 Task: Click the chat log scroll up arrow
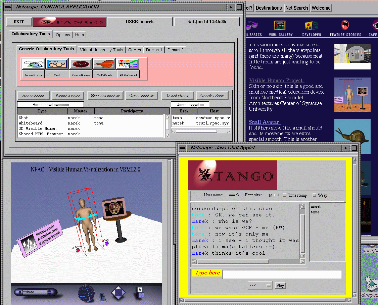[302, 206]
